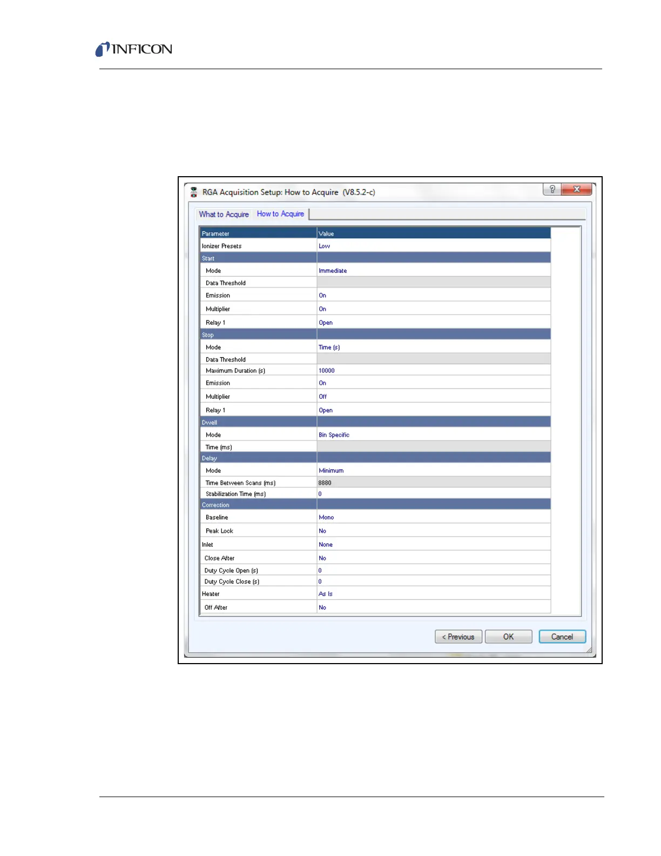Open Ionizer Presets value Low
The height and width of the screenshot is (856, 661).
coord(434,246)
